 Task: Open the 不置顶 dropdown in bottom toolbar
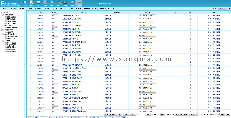[170, 114]
